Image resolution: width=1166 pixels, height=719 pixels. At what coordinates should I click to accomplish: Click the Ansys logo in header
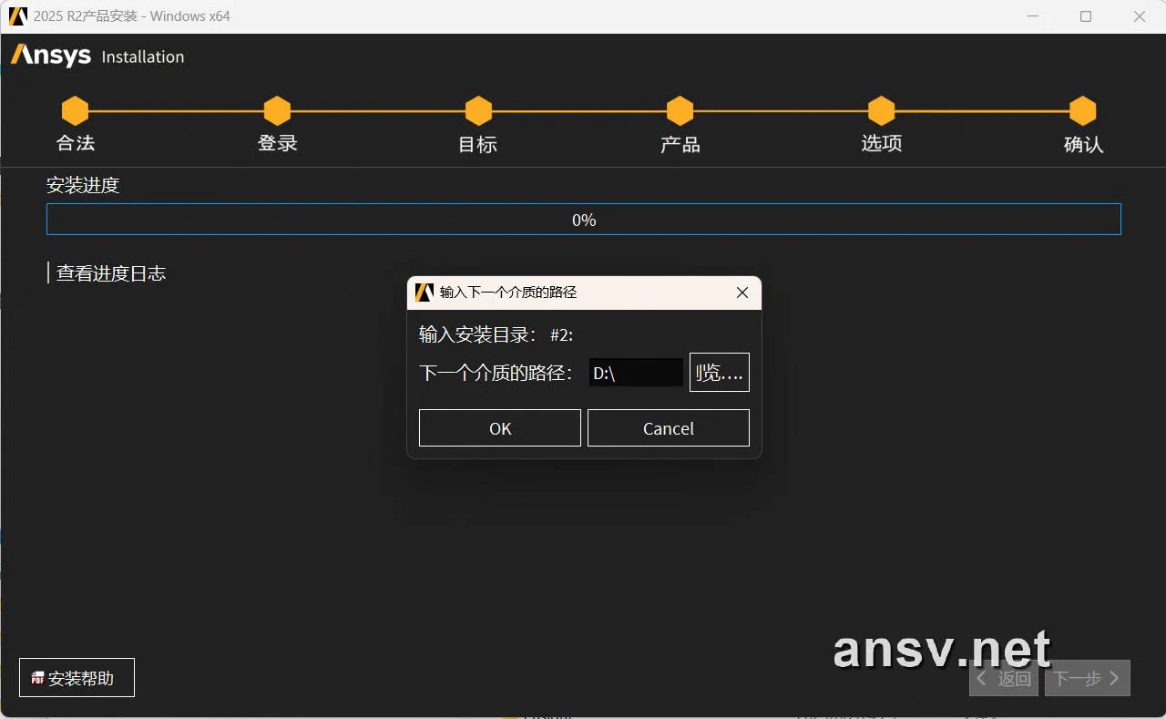(51, 56)
